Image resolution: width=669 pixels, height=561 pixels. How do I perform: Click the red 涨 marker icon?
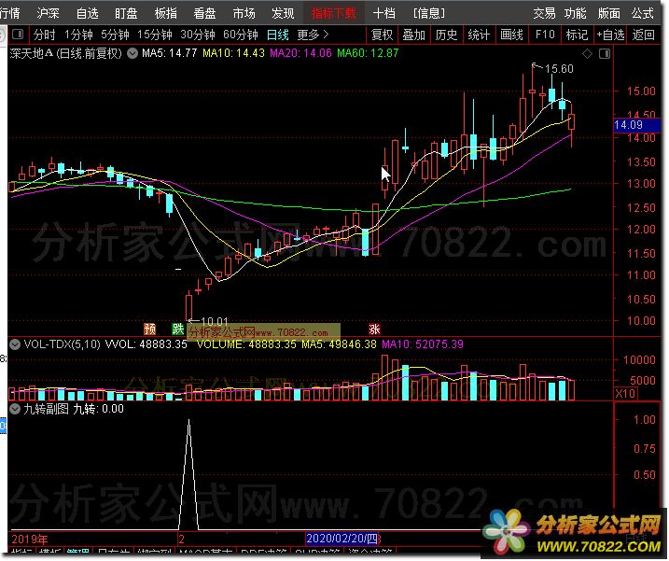pos(374,330)
